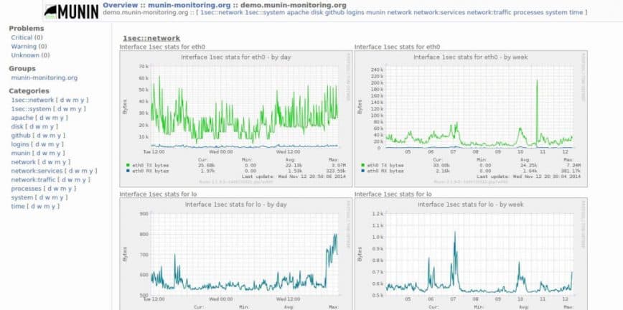Click 'w' week view beside sidebar disk
Viewport: 623px width, 310px height.
tap(37, 126)
